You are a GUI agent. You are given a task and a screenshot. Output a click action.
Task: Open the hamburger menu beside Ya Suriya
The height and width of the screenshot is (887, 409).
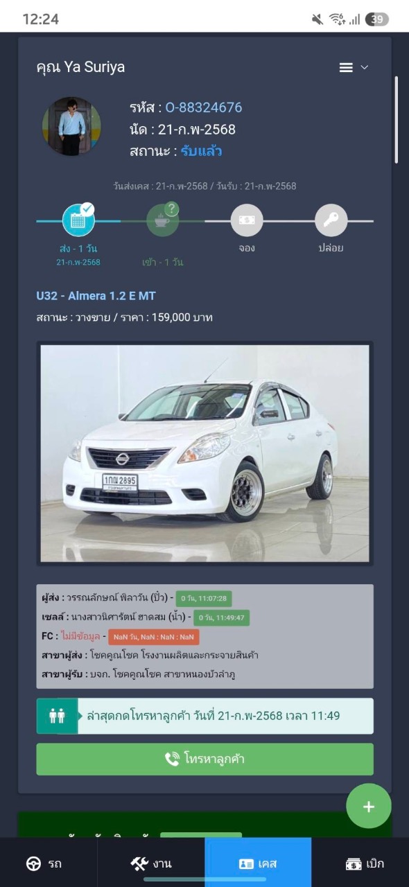[346, 67]
